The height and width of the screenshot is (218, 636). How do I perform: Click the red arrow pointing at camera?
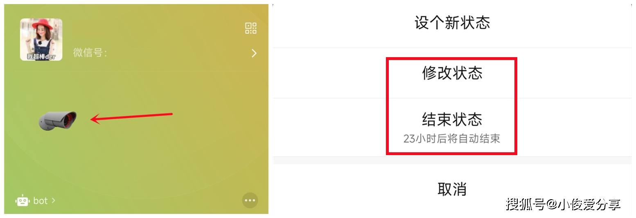coord(131,117)
